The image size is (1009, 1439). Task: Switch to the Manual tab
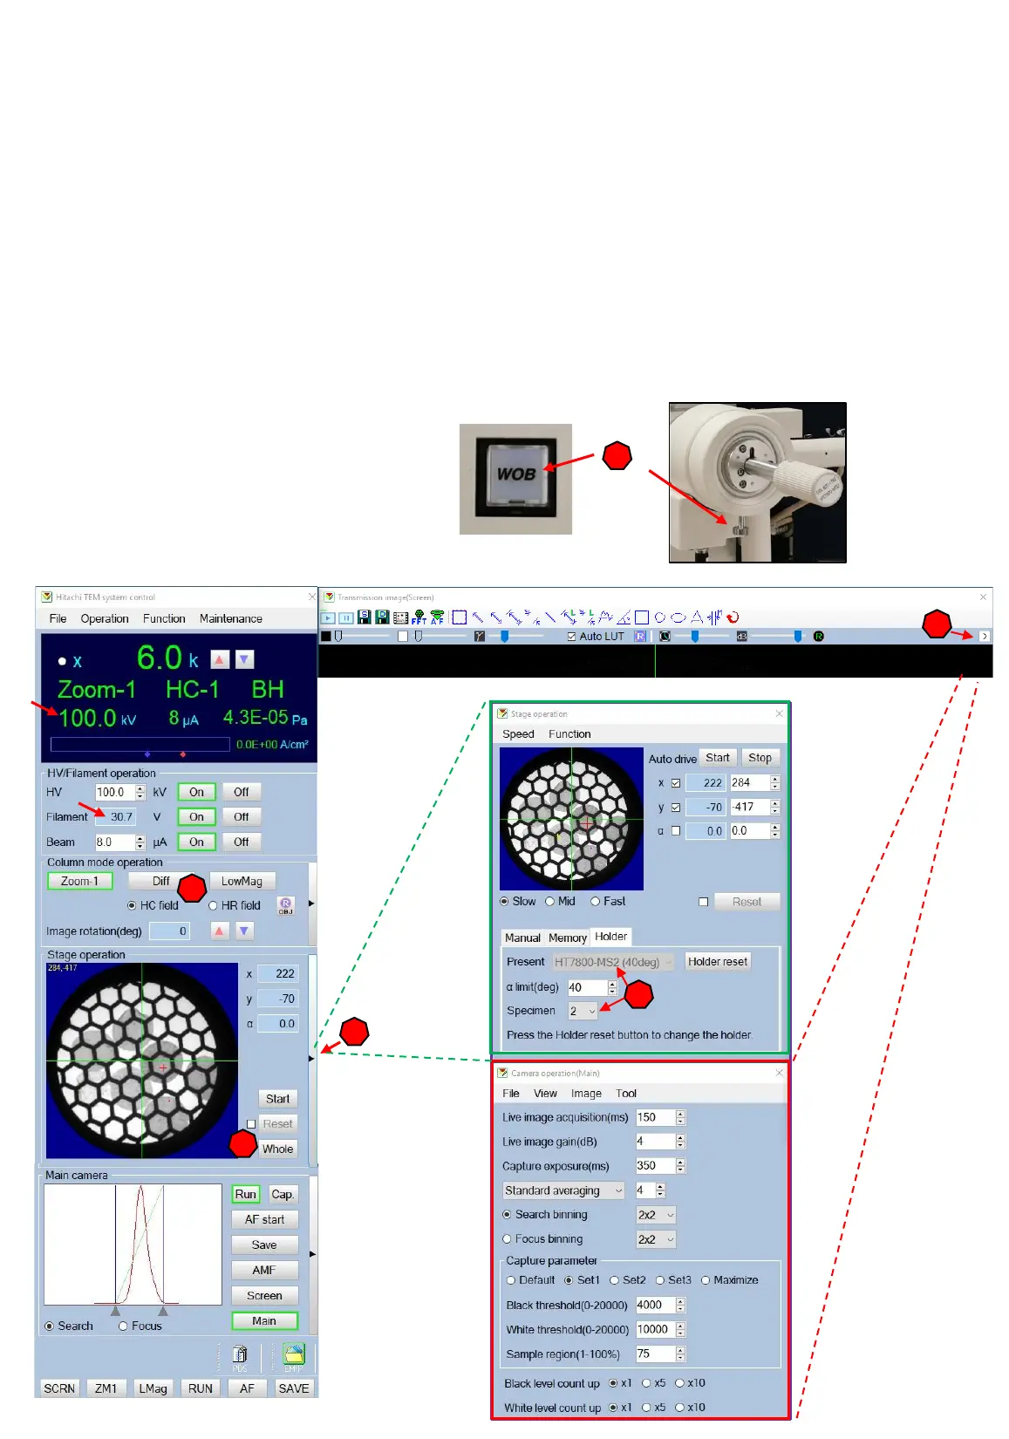pyautogui.click(x=522, y=938)
